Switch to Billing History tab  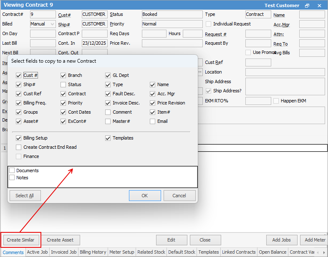point(93,252)
